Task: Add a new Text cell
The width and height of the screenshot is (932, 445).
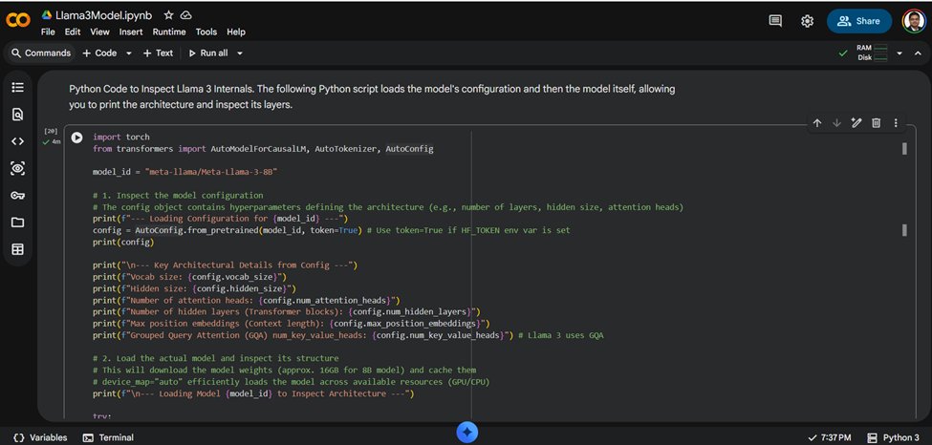Action: coord(158,53)
